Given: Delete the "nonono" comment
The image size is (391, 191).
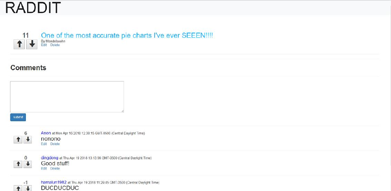Looking at the screenshot, I should [x=55, y=144].
